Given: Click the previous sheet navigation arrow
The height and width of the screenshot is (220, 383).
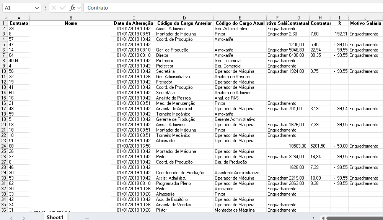Looking at the screenshot, I should [x=11, y=218].
